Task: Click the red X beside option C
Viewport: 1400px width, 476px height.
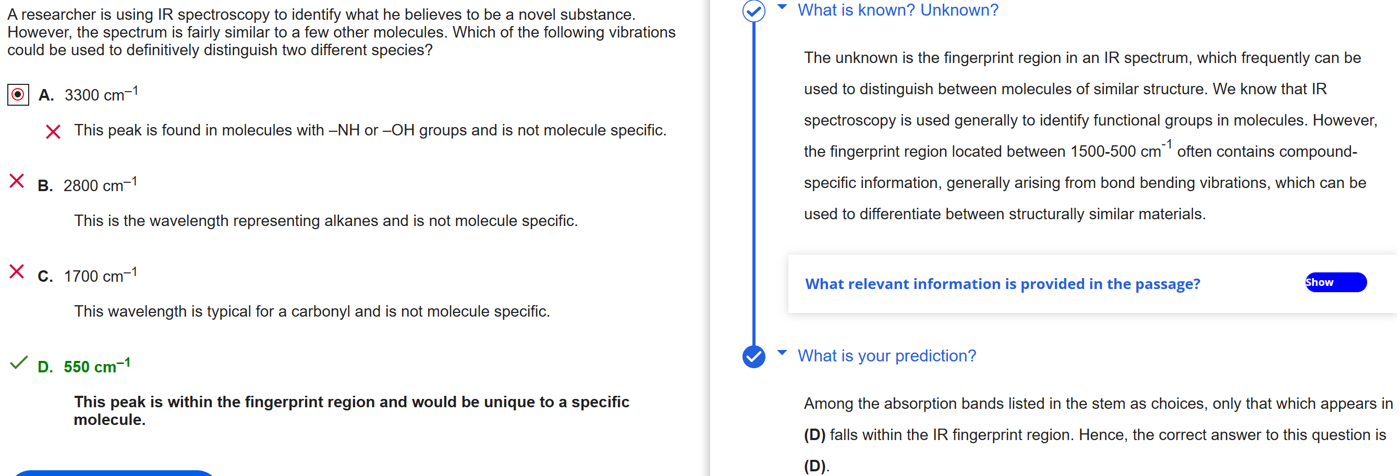Action: (x=17, y=271)
